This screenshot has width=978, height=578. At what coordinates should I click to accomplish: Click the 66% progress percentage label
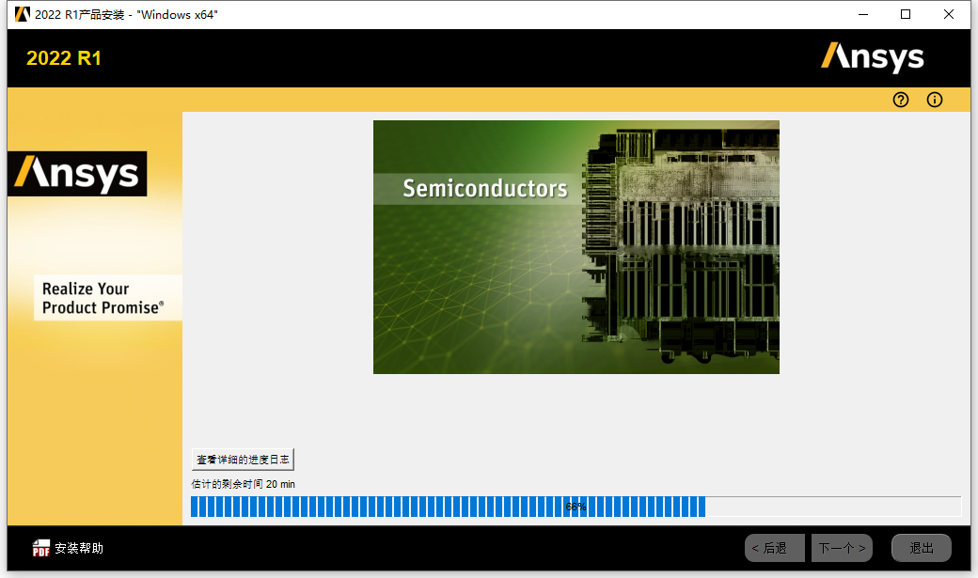[x=576, y=507]
